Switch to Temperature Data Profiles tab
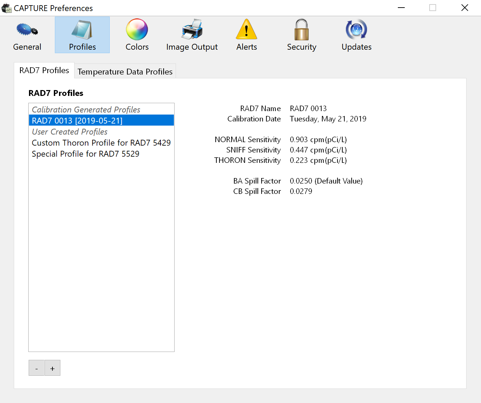The image size is (481, 403). (x=125, y=71)
